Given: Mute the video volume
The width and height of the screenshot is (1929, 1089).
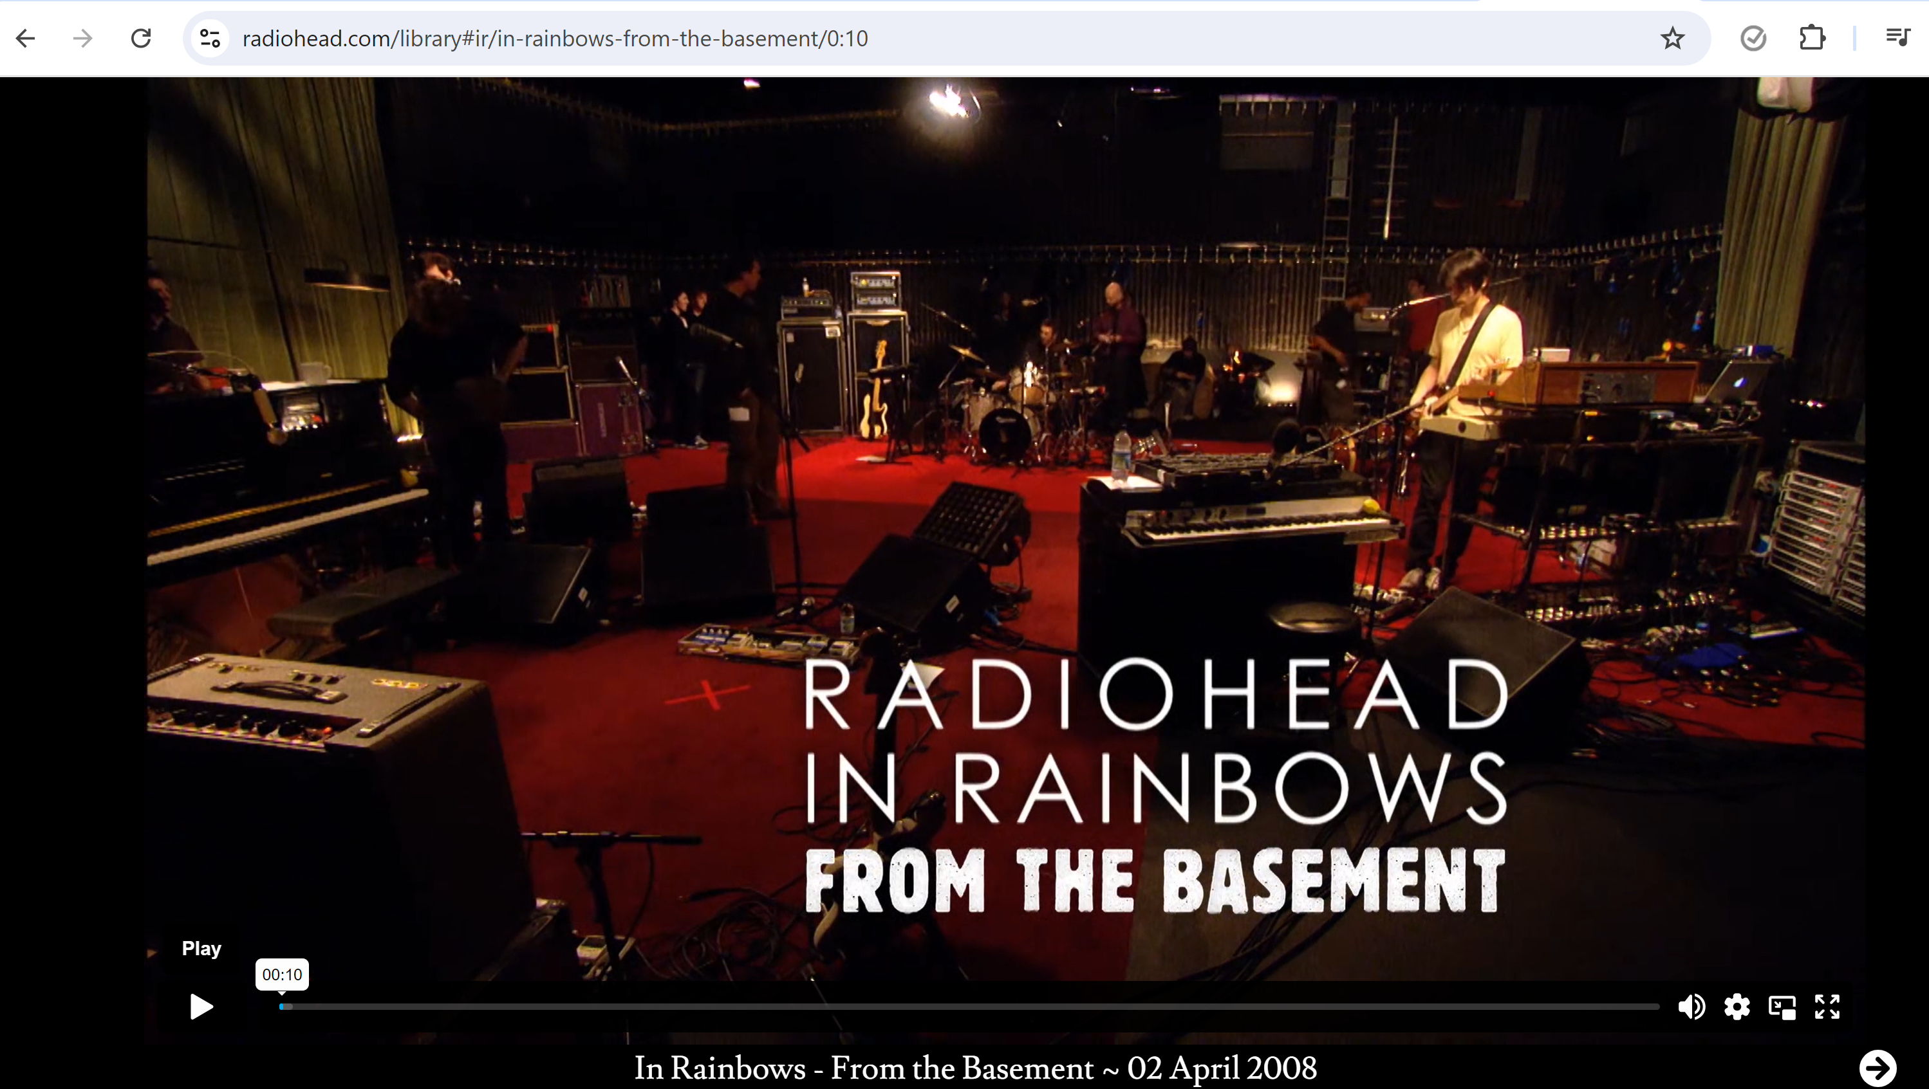Looking at the screenshot, I should 1691,1007.
